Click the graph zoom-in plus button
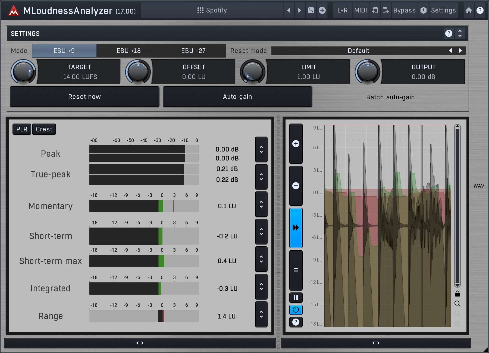The height and width of the screenshot is (353, 489). tap(296, 144)
